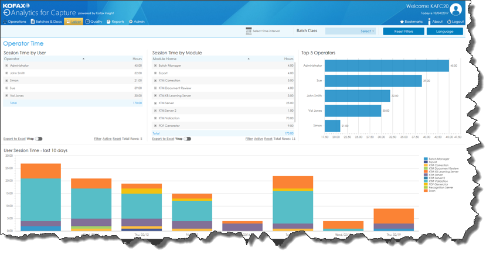This screenshot has width=493, height=258.
Task: Open the Batch Class Select dropdown
Action: tap(351, 31)
